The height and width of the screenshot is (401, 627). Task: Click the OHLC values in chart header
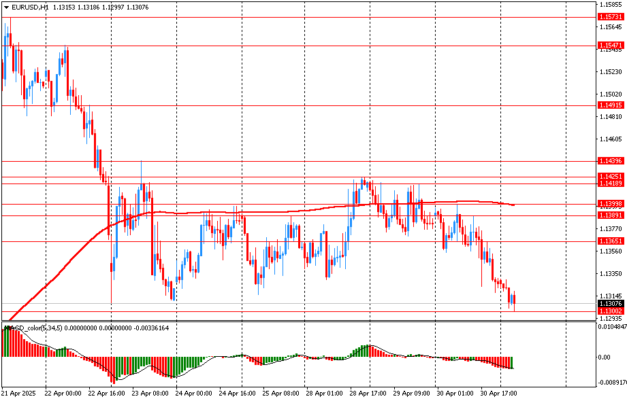101,7
